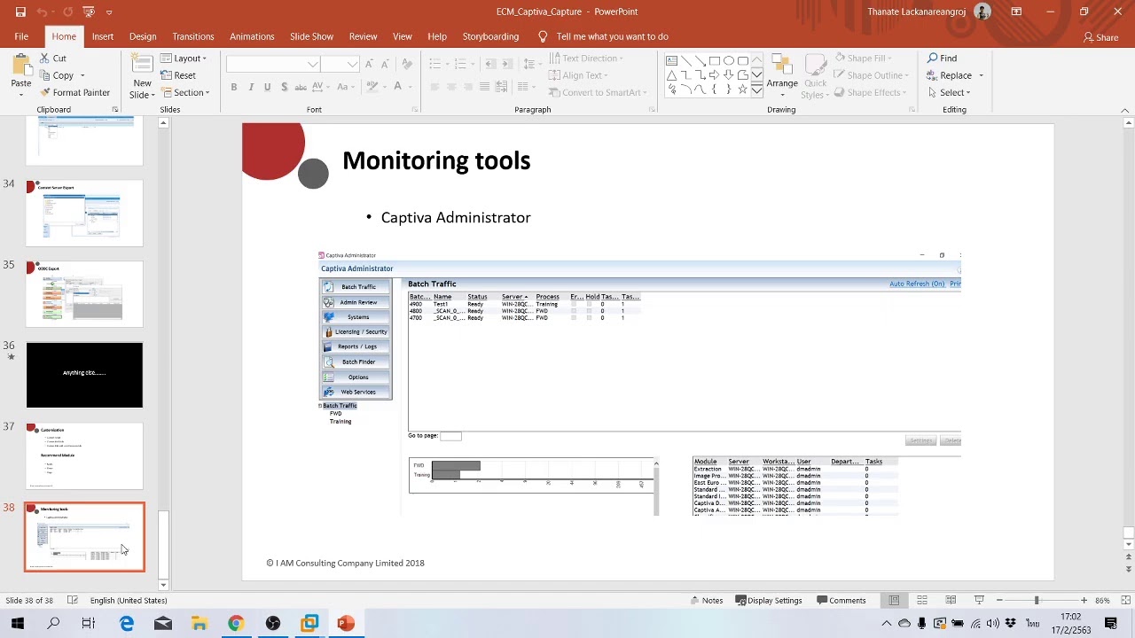Click the Find search icon
This screenshot has height=638, width=1135.
[x=933, y=58]
